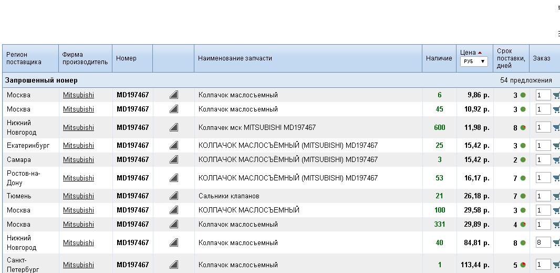Click the Mitsubishi link in the Самара row
Screen dimensions: 560x273
tap(78, 160)
